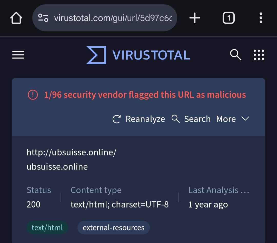This screenshot has height=243, width=277.
Task: Click the magnifier icon in VirusTotal header
Action: click(235, 55)
